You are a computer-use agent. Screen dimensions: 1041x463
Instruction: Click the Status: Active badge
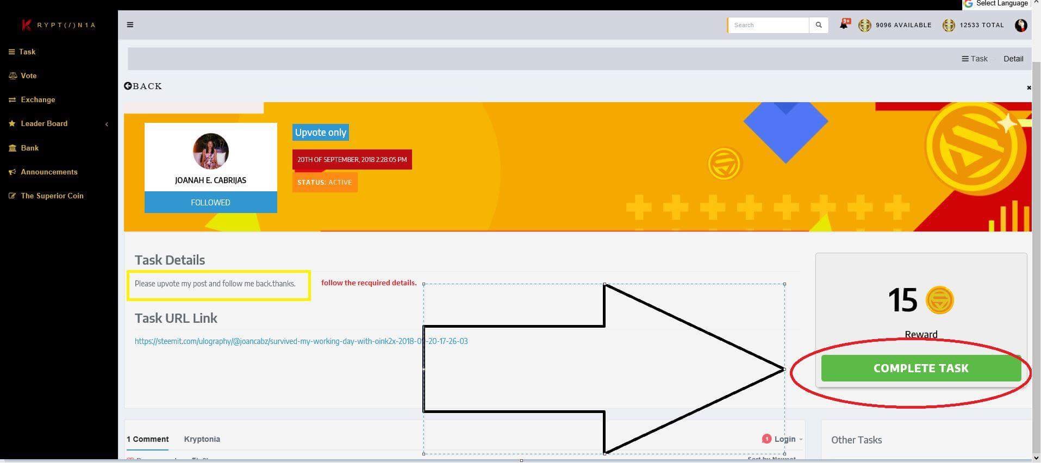[325, 182]
